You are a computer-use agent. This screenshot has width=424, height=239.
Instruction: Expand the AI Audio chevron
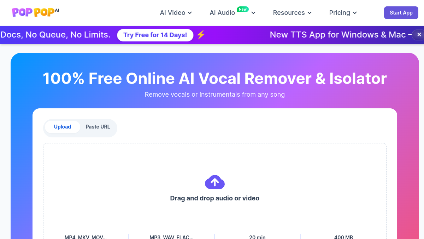point(253,13)
